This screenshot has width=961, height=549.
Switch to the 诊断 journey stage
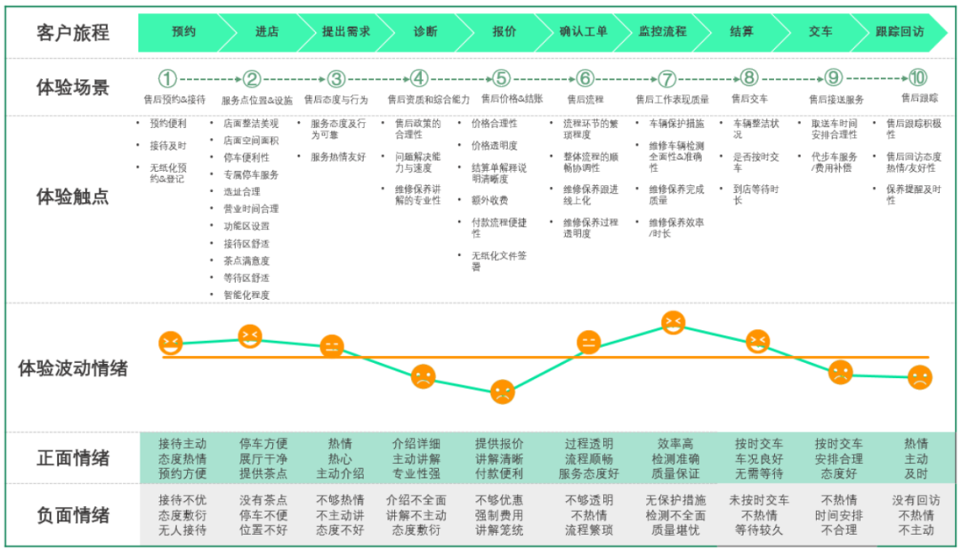click(x=425, y=32)
